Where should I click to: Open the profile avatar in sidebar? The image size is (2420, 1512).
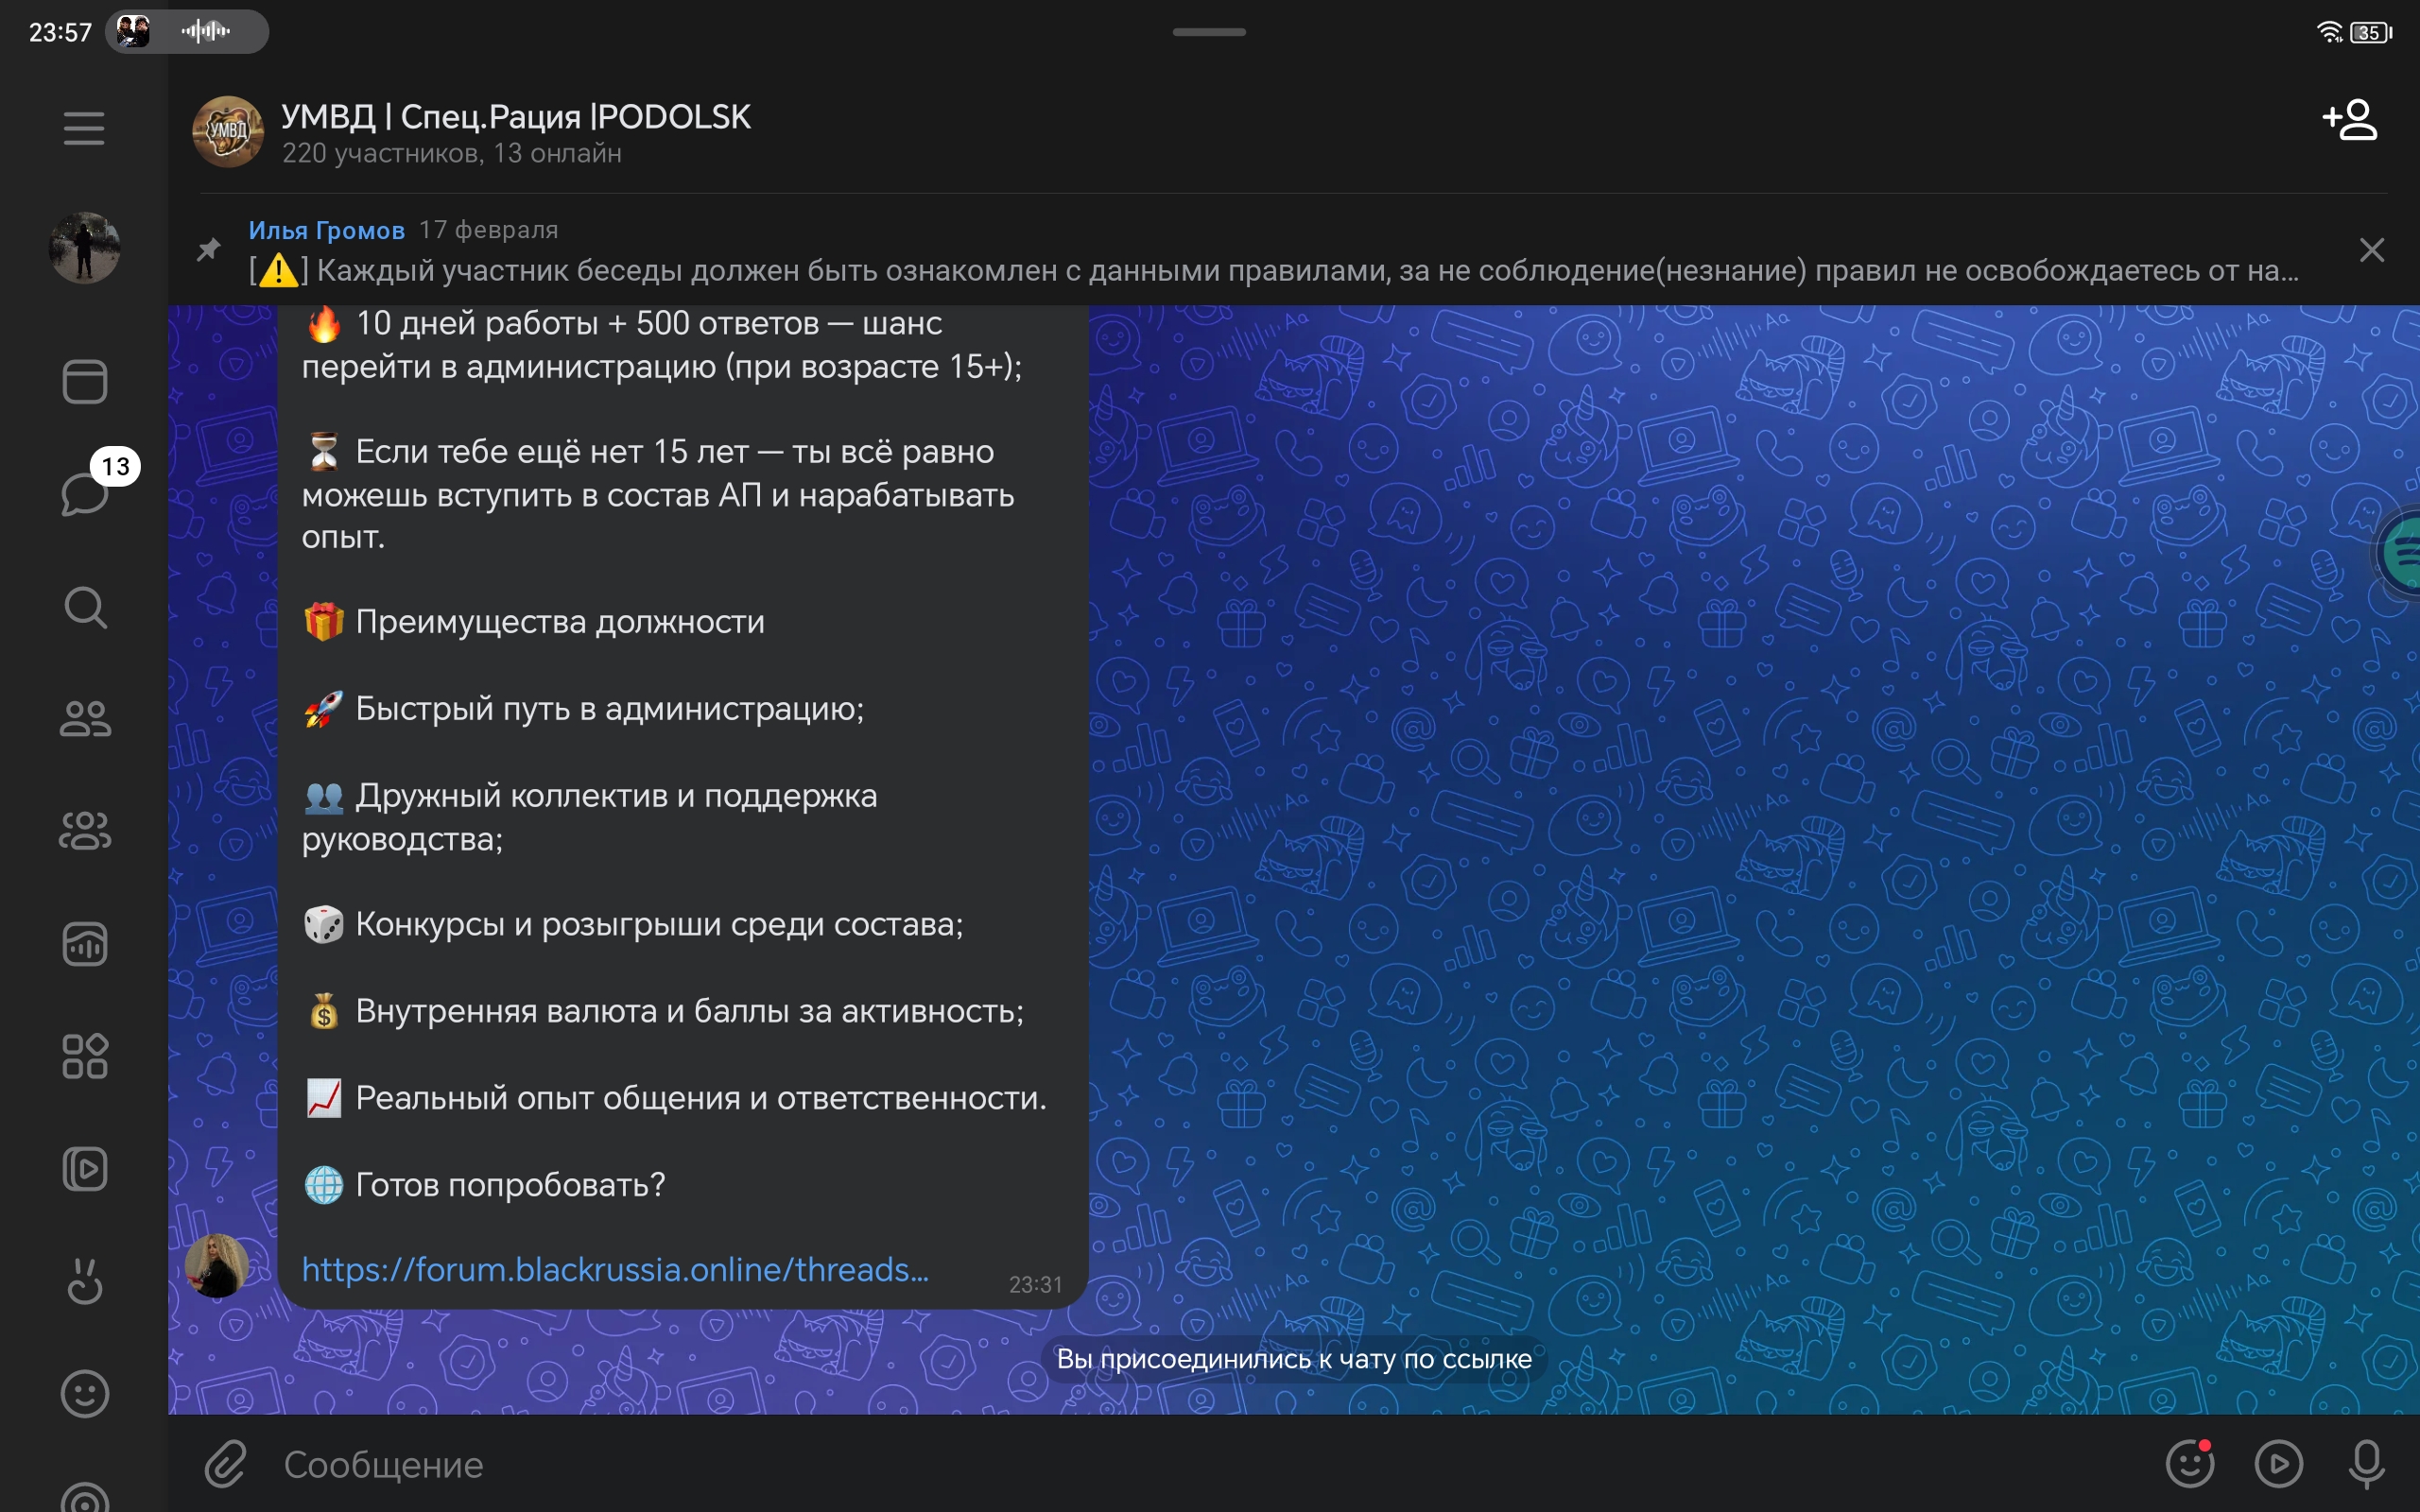point(85,247)
